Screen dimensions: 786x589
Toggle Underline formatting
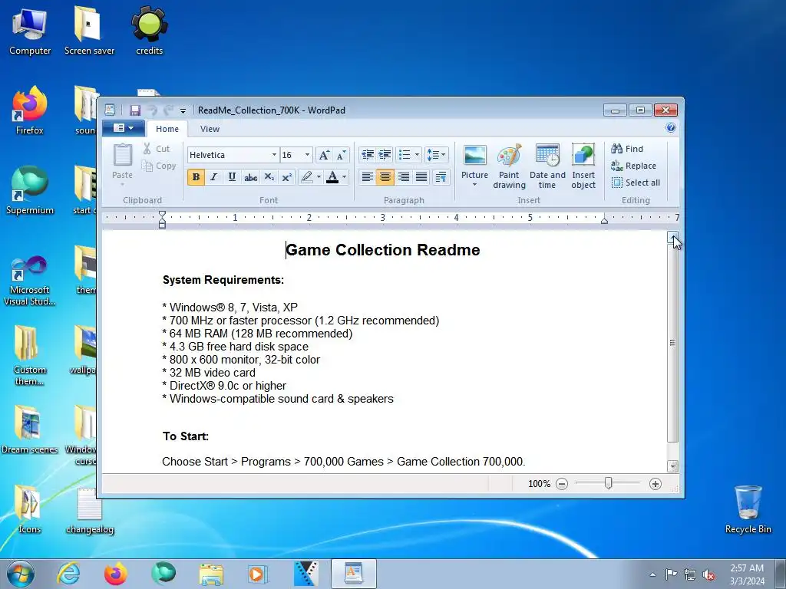tap(232, 177)
